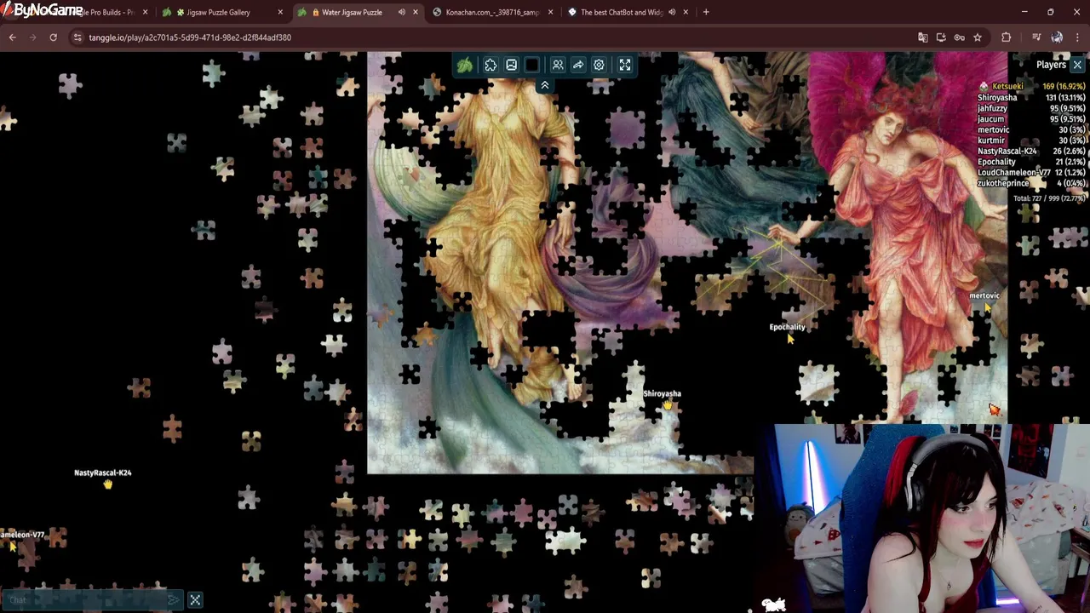Close the Jigsaw Puzzle Gallery tab
The image size is (1090, 613).
click(280, 12)
